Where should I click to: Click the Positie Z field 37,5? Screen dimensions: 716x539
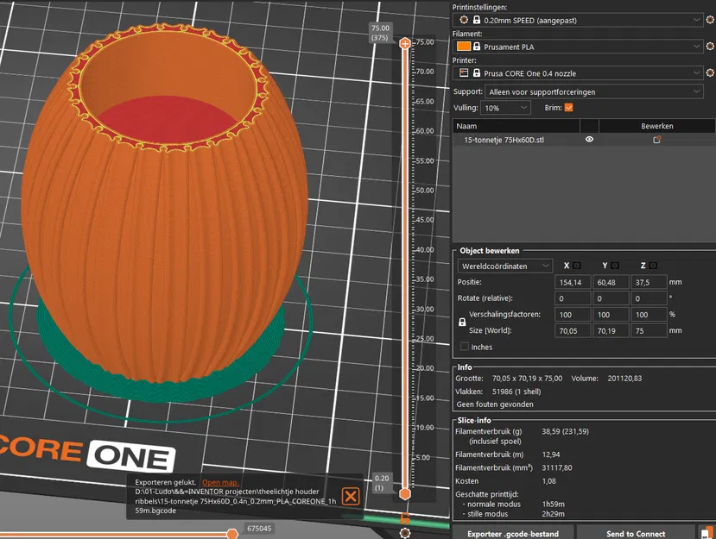[x=649, y=282]
